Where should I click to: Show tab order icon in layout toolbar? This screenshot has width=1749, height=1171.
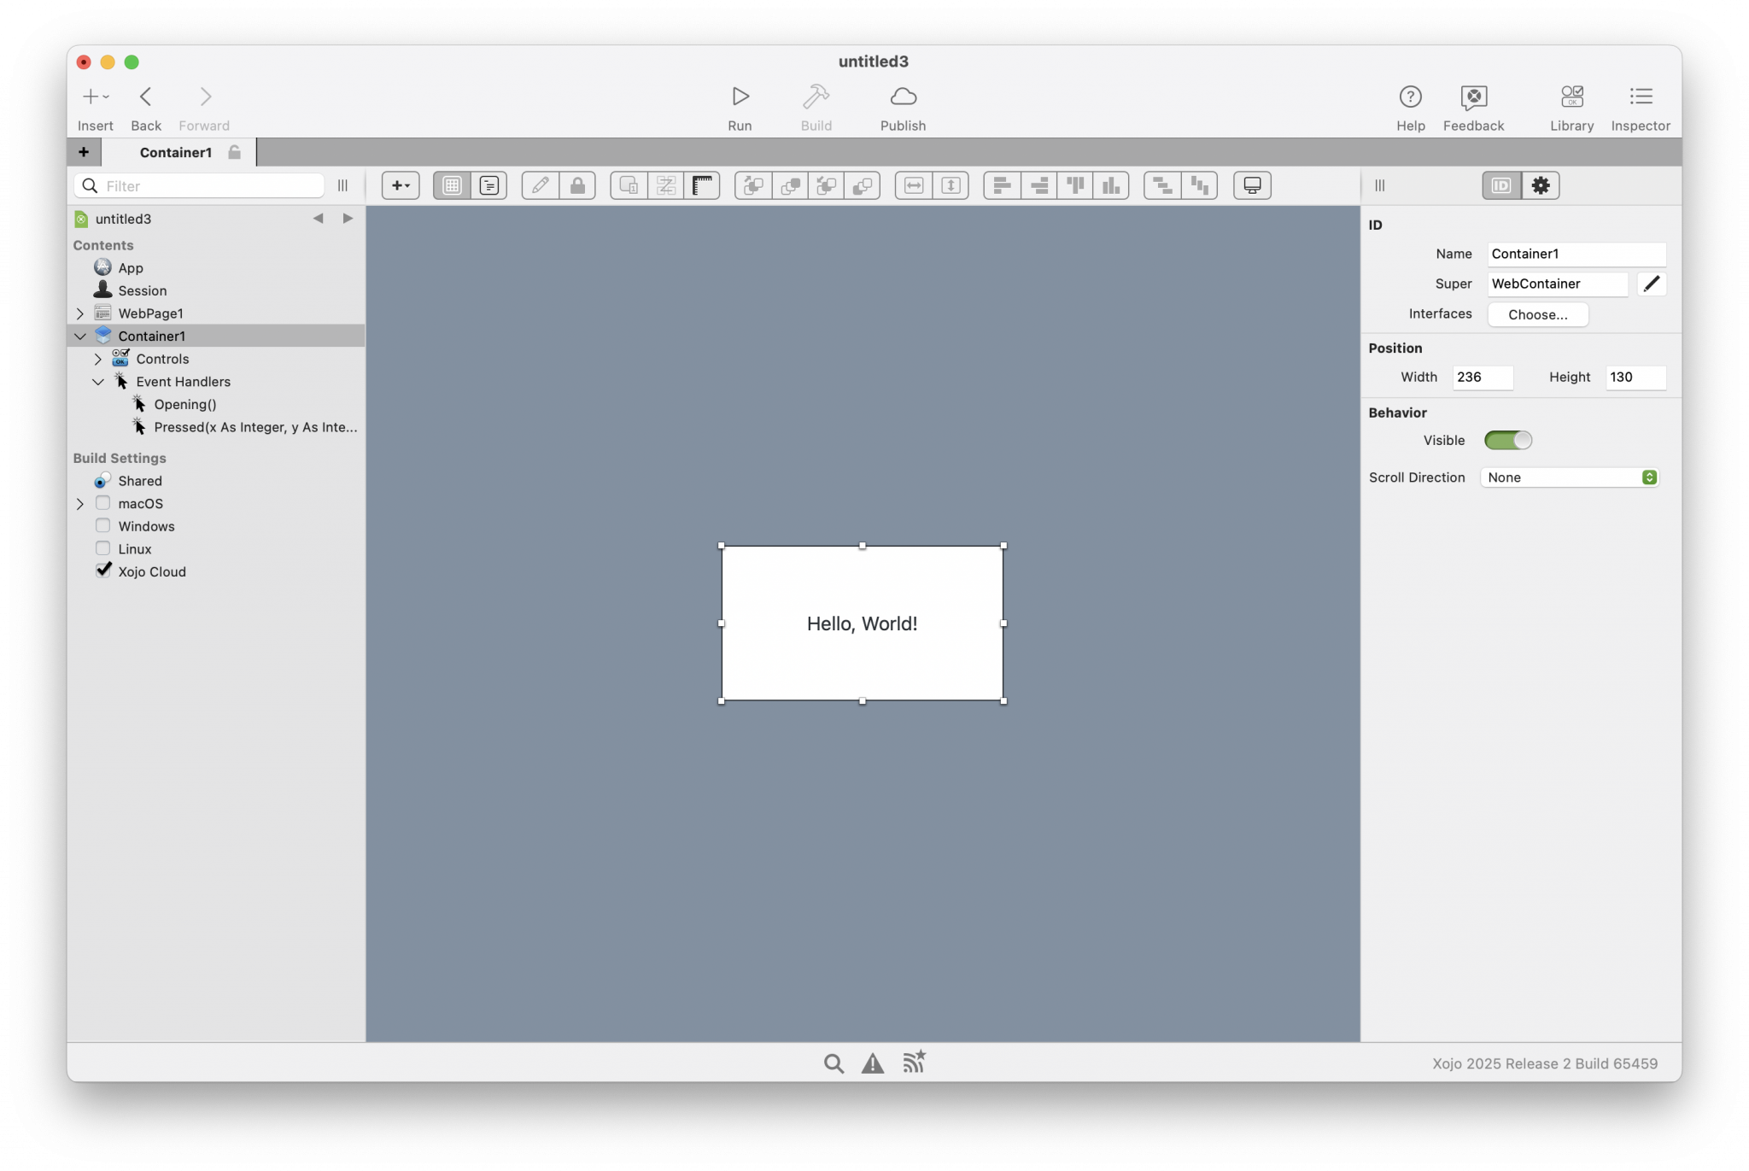665,185
